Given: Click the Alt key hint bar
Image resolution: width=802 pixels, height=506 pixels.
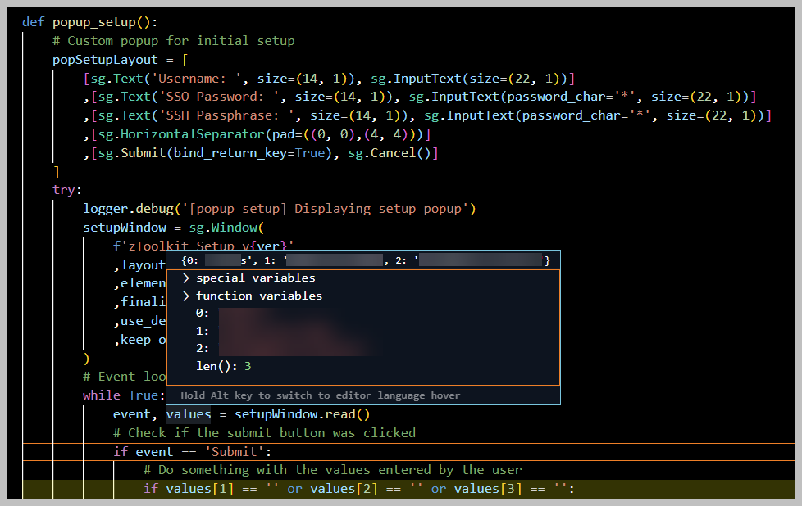Looking at the screenshot, I should pyautogui.click(x=361, y=395).
